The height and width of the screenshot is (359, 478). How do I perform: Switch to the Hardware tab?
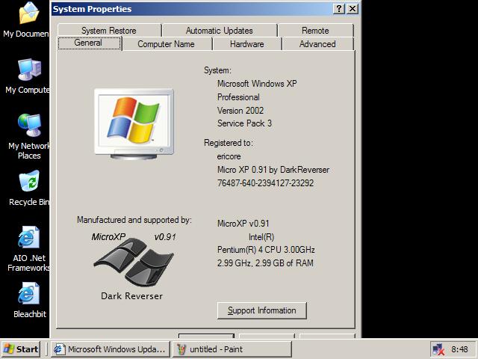[247, 44]
